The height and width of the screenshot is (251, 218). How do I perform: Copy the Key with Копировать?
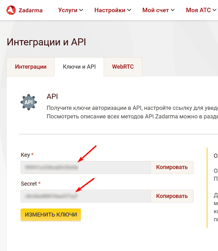(x=172, y=167)
